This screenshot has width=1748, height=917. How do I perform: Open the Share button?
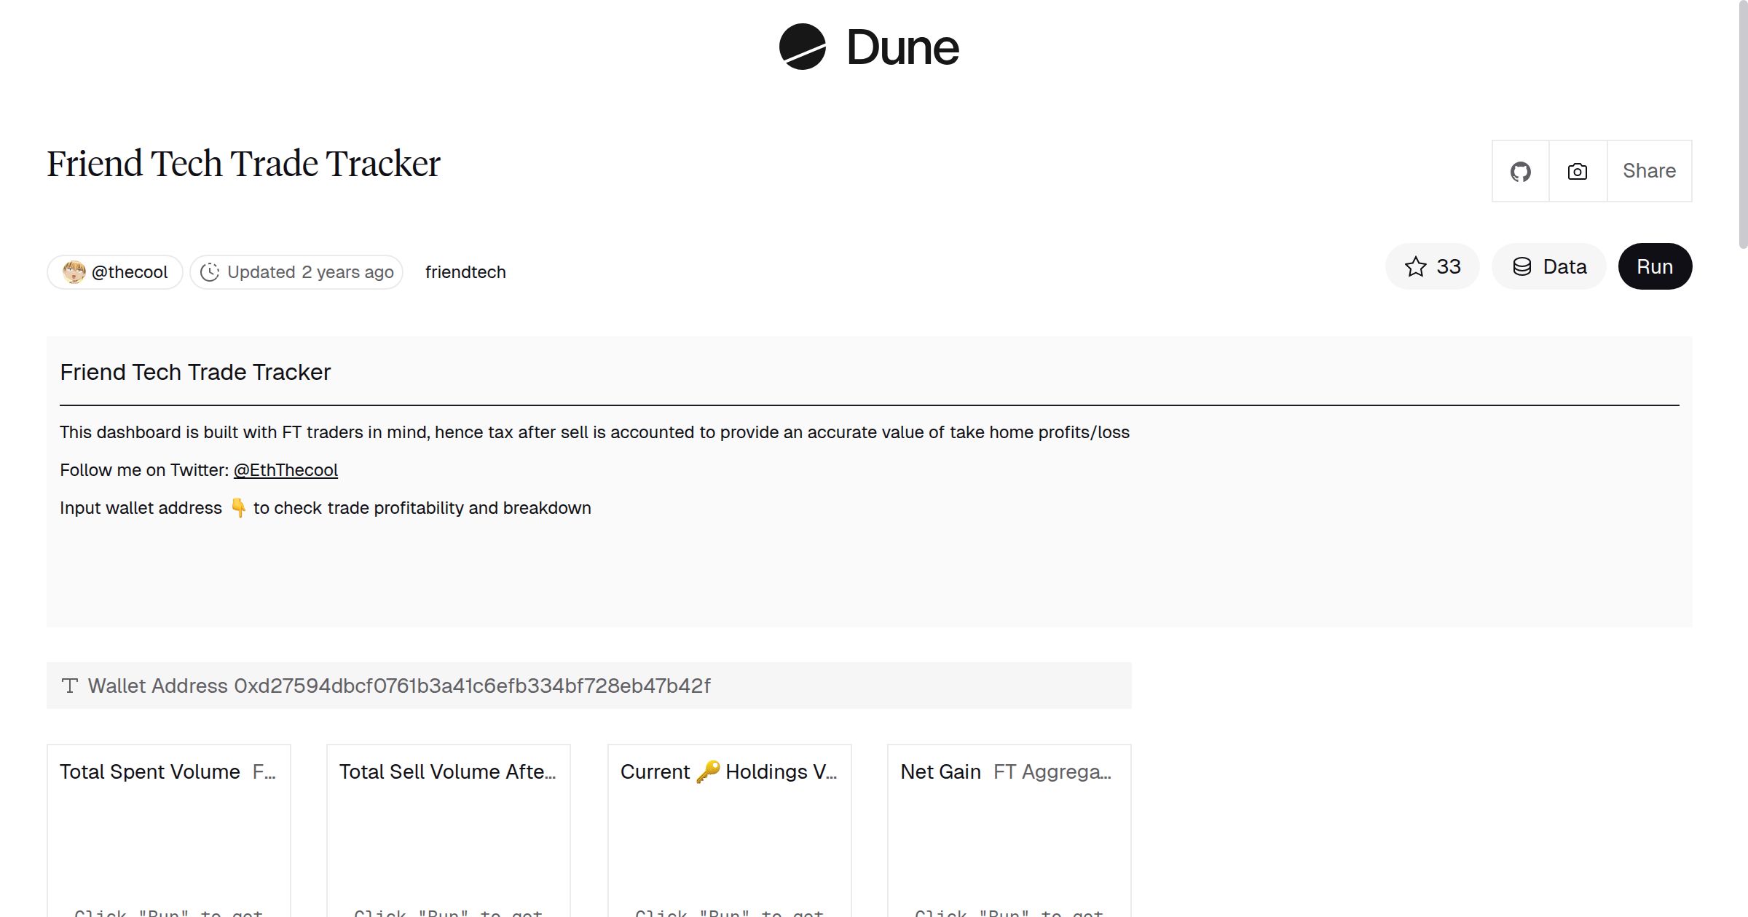[1649, 171]
